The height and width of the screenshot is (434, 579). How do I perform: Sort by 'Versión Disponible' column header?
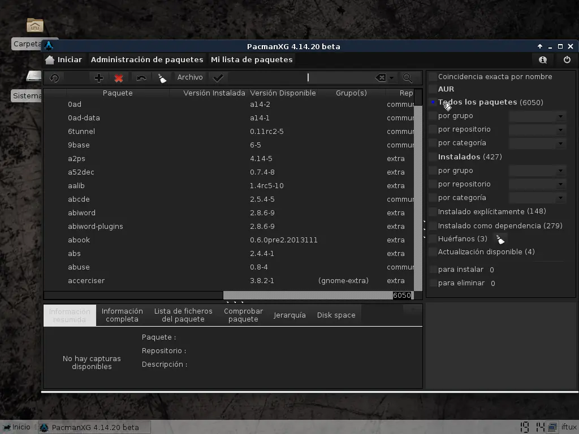(x=283, y=93)
